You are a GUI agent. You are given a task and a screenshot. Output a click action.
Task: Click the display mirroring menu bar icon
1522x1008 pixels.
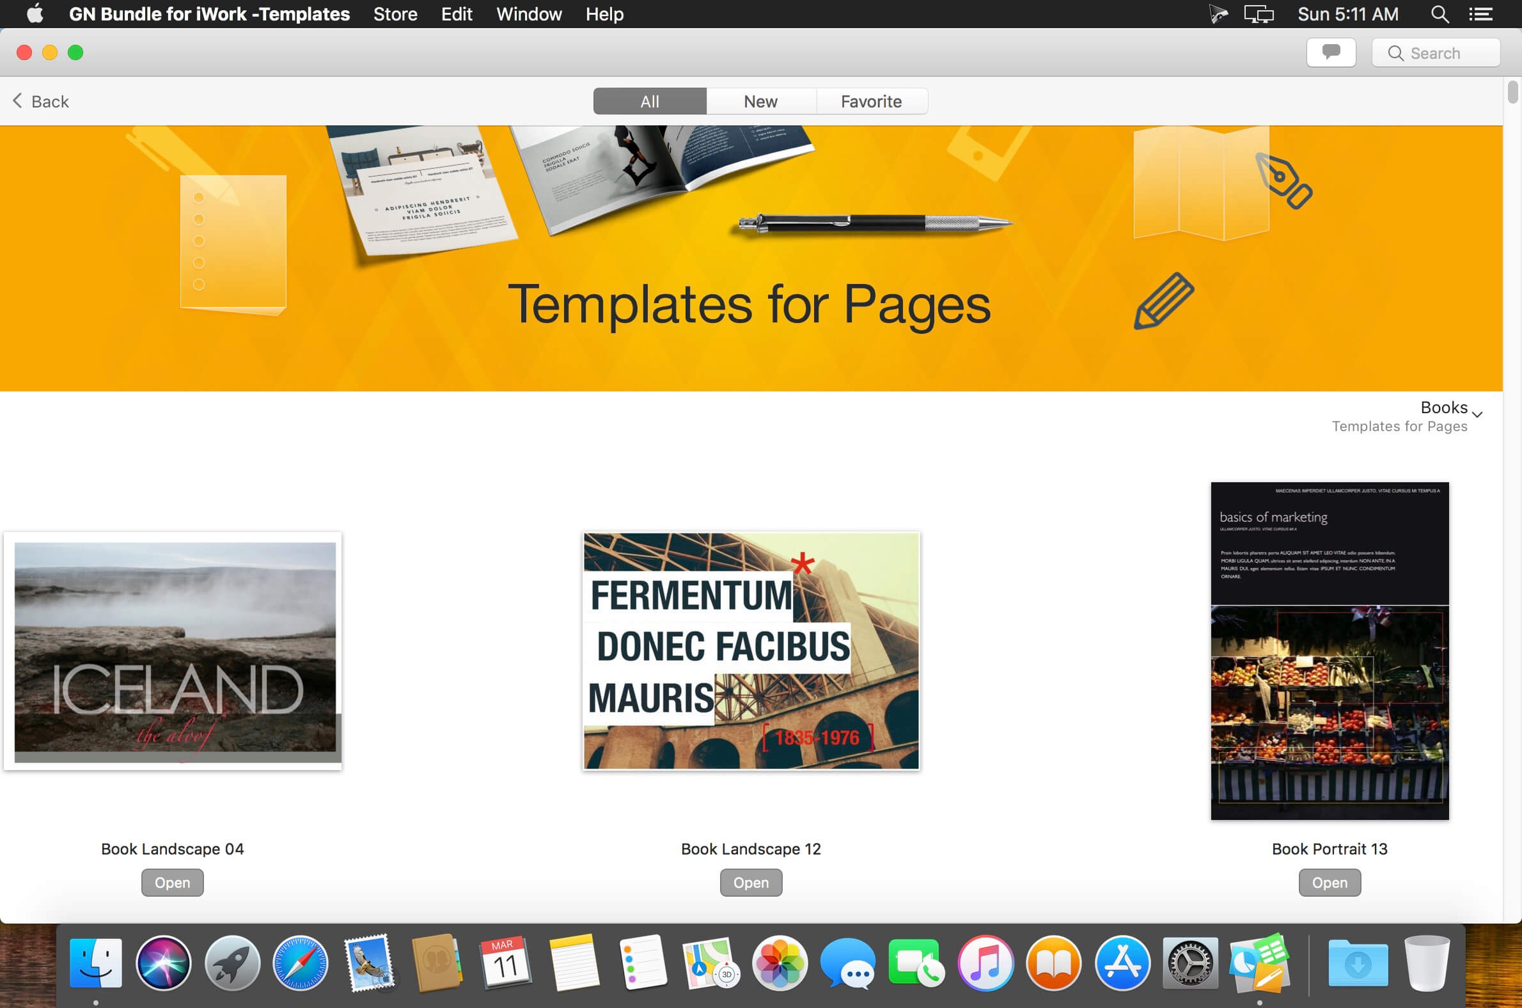click(1259, 14)
